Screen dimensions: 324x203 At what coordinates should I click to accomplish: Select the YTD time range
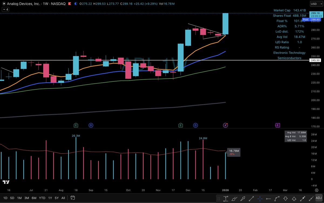coord(42,198)
